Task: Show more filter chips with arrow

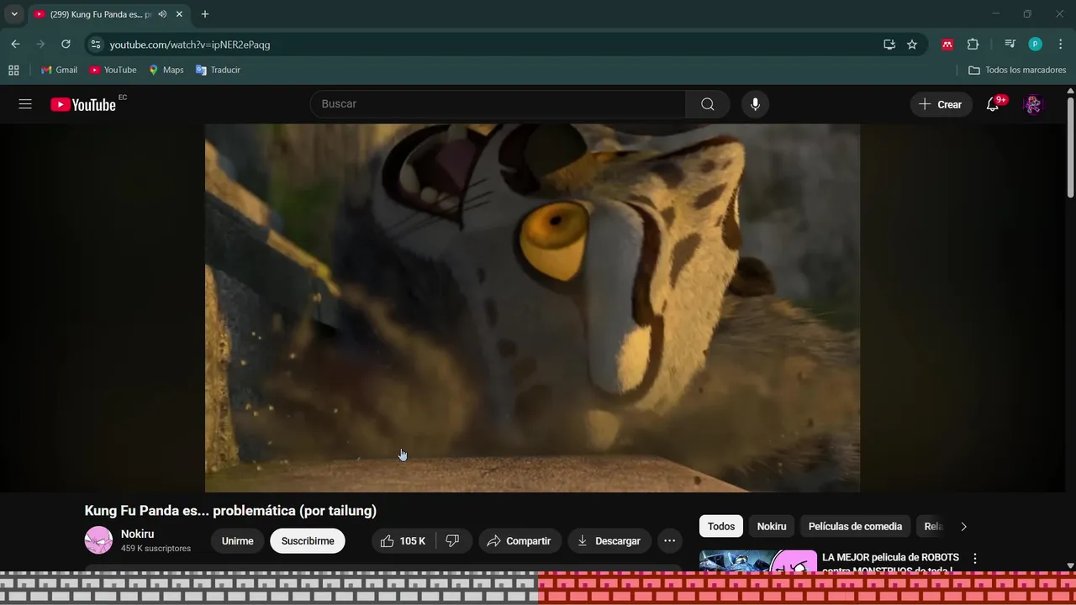Action: (x=964, y=527)
